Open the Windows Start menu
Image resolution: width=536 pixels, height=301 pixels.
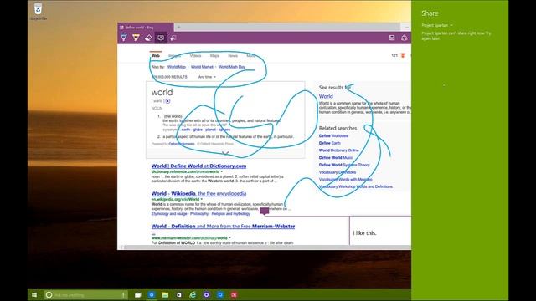34,295
